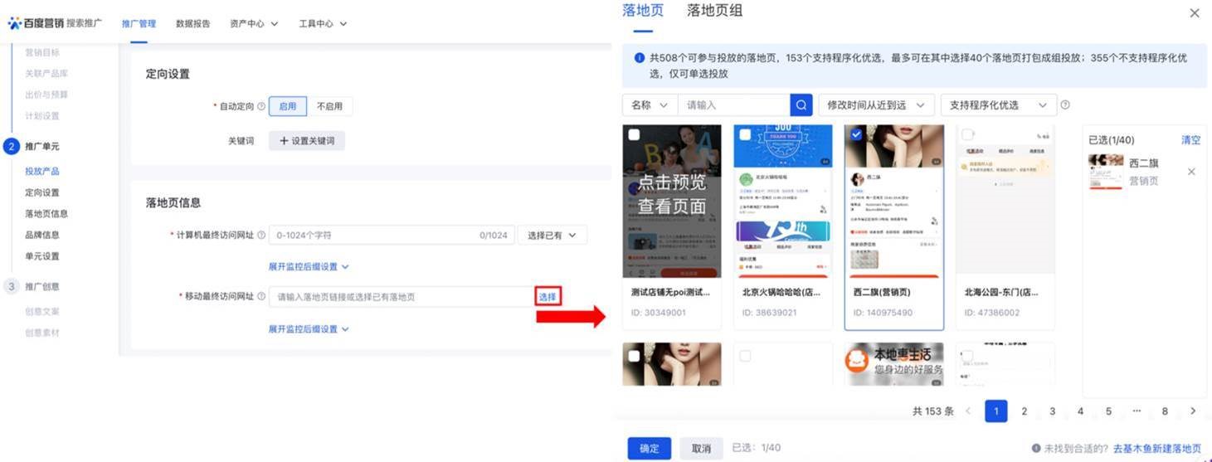Click help icon next to 支持程序化优选 dropdown
1212x462 pixels.
pos(1065,105)
